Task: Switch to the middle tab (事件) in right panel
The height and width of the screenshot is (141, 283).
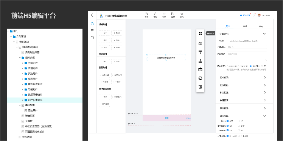Action: (x=245, y=26)
